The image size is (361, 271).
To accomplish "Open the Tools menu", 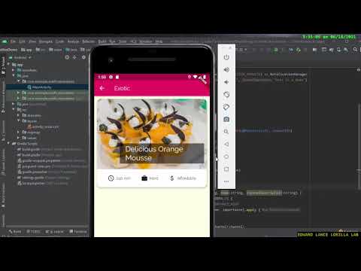I will (x=123, y=41).
